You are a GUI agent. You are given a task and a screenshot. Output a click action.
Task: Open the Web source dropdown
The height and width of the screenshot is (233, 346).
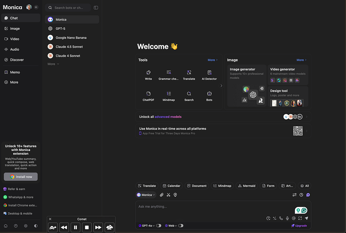coord(171,226)
